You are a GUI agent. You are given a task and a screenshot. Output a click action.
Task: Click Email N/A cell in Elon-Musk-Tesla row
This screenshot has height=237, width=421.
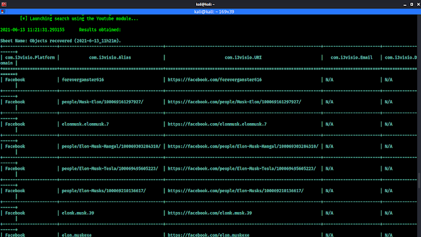pos(330,169)
